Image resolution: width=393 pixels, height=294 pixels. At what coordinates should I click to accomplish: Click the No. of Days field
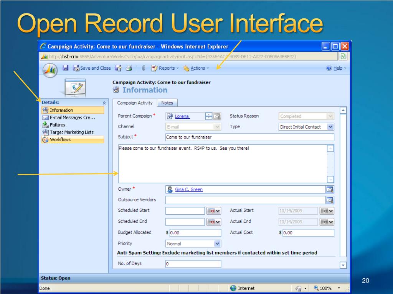click(x=193, y=264)
